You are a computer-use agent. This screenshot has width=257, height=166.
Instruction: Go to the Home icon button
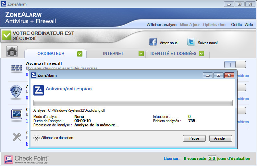point(12,51)
